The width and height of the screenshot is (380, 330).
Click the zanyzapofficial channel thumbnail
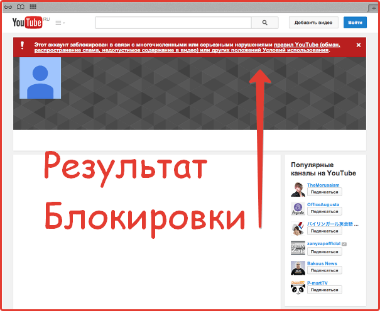[x=298, y=248]
